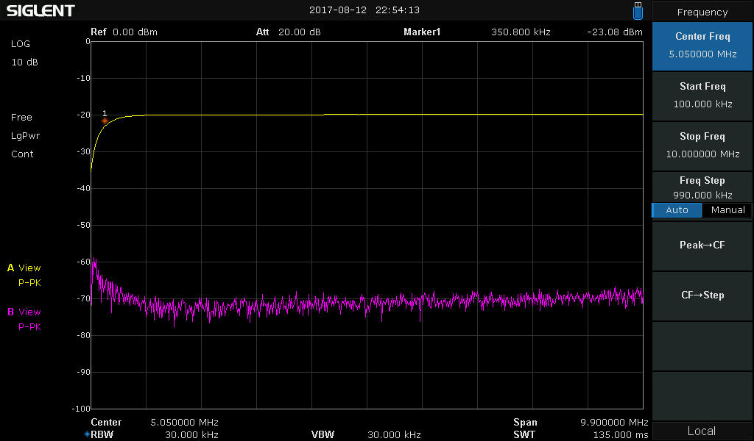Screen dimensions: 754x441
Task: Click the blue RBW indicator dot
Action: coord(87,434)
